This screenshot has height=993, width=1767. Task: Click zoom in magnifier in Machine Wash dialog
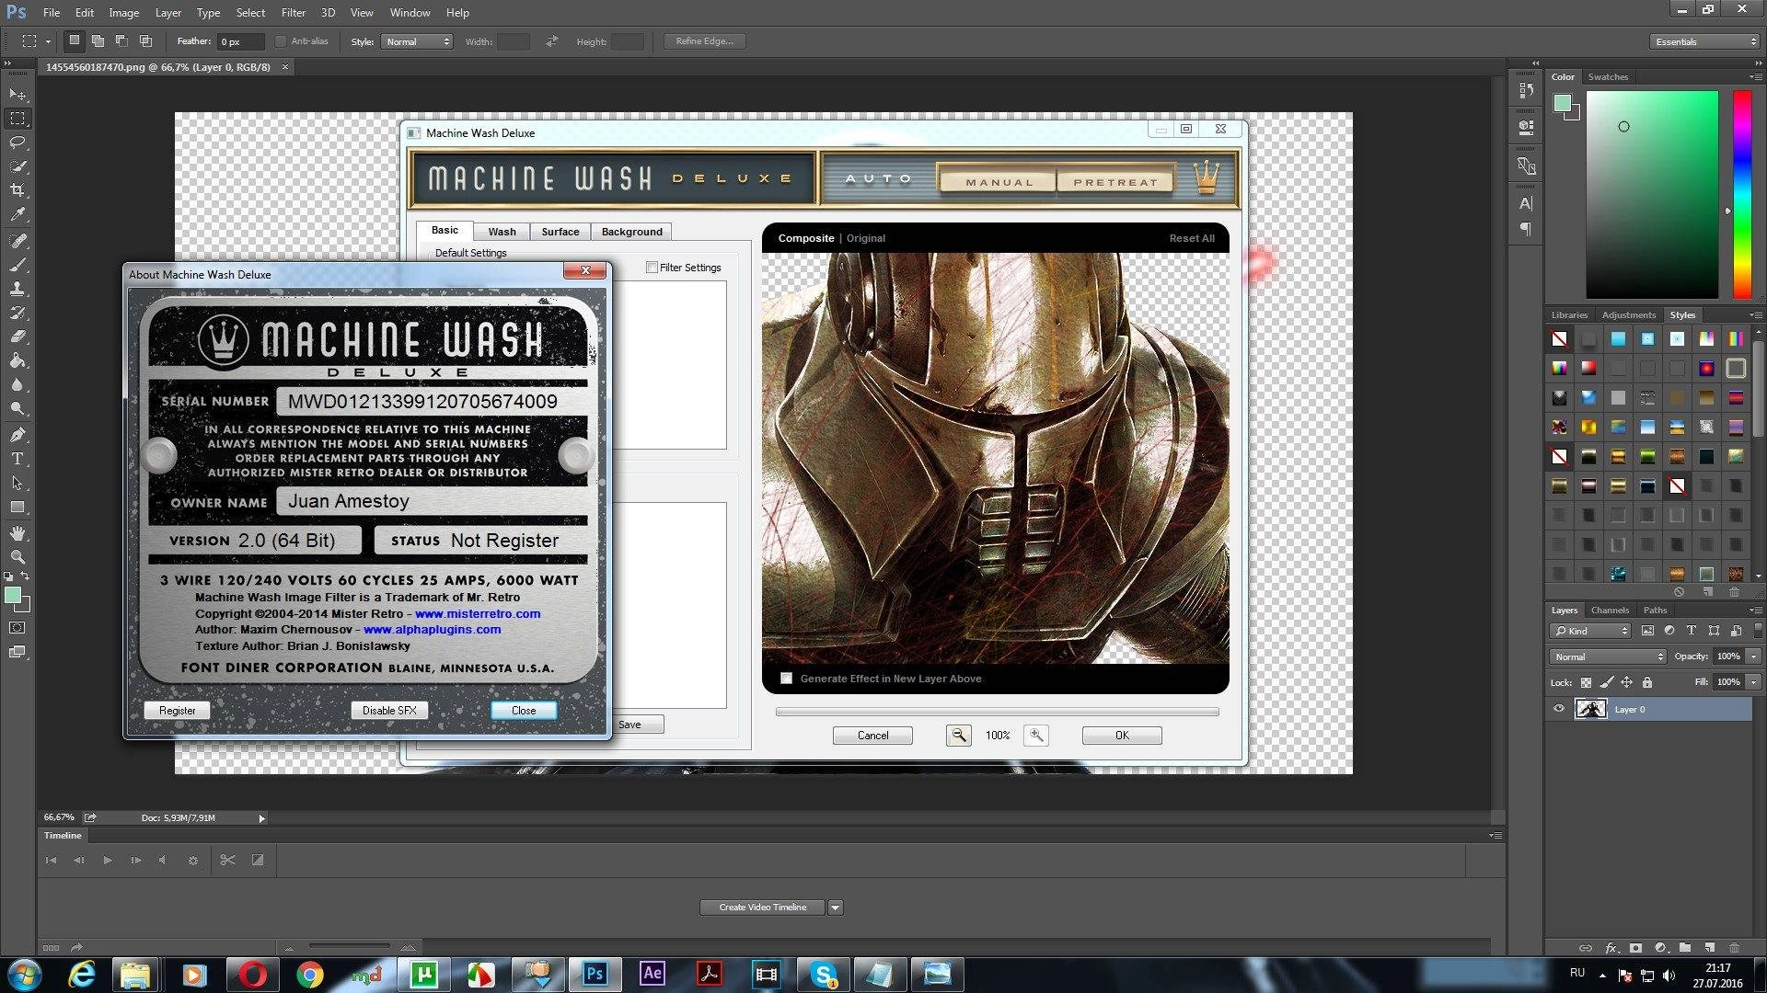(1036, 736)
